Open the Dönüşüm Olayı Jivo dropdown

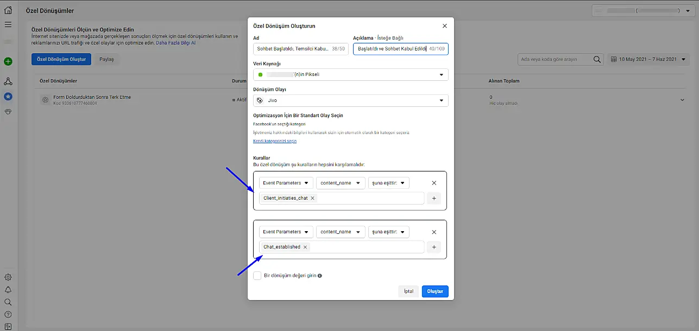(350, 100)
